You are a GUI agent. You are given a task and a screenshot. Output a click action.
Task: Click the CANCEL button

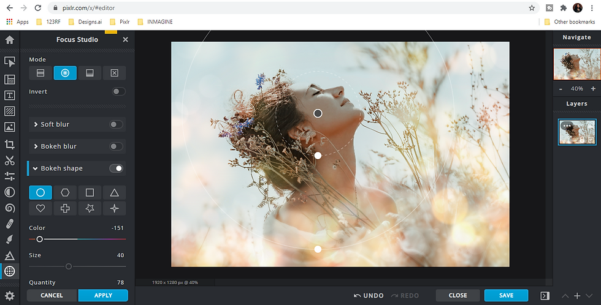(52, 295)
